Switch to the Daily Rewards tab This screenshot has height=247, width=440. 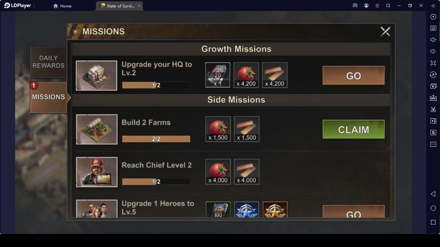tap(48, 62)
